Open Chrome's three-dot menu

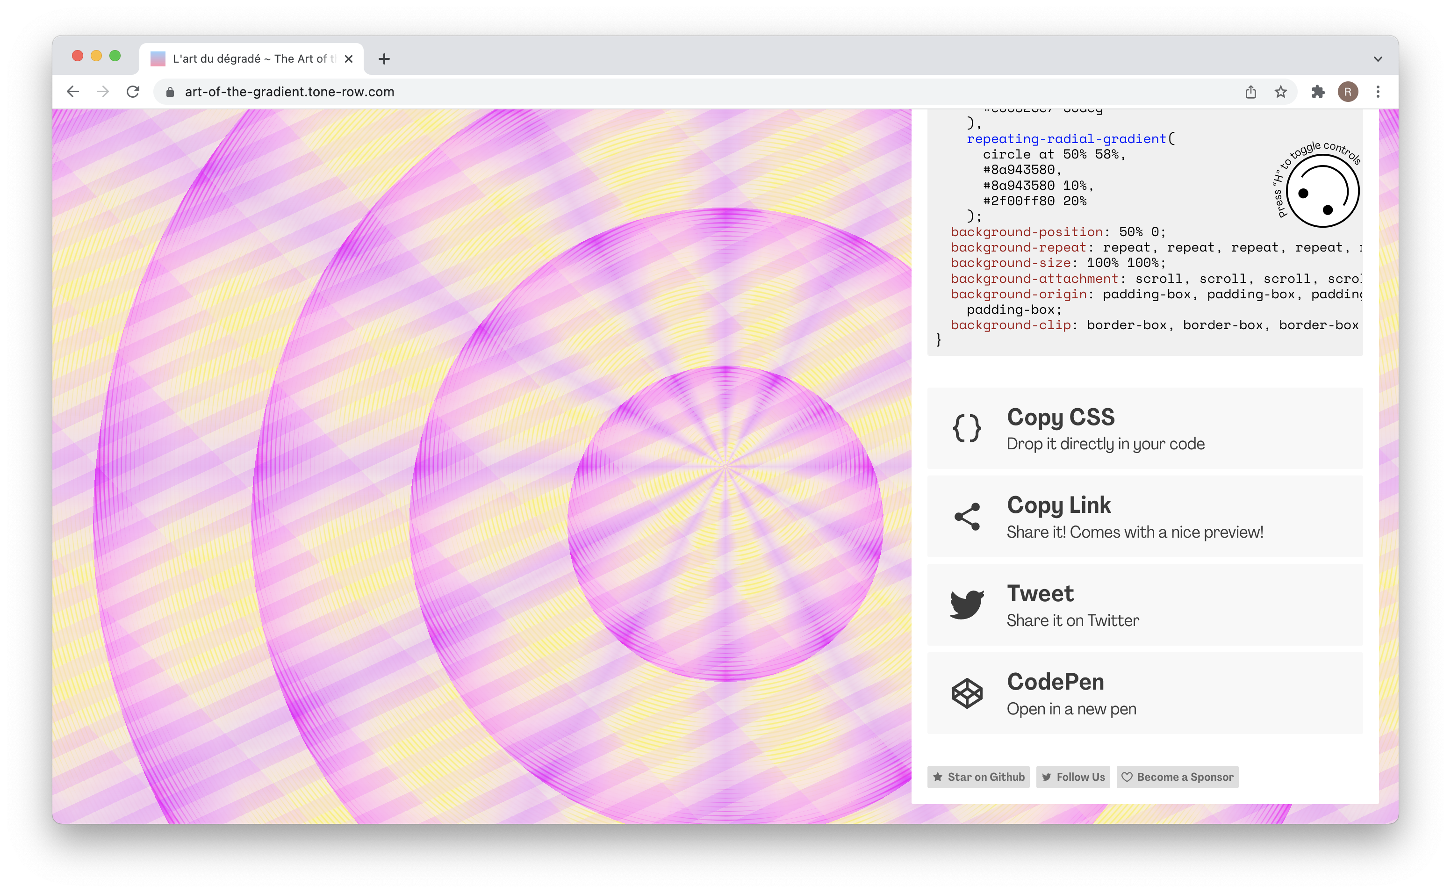click(x=1378, y=92)
